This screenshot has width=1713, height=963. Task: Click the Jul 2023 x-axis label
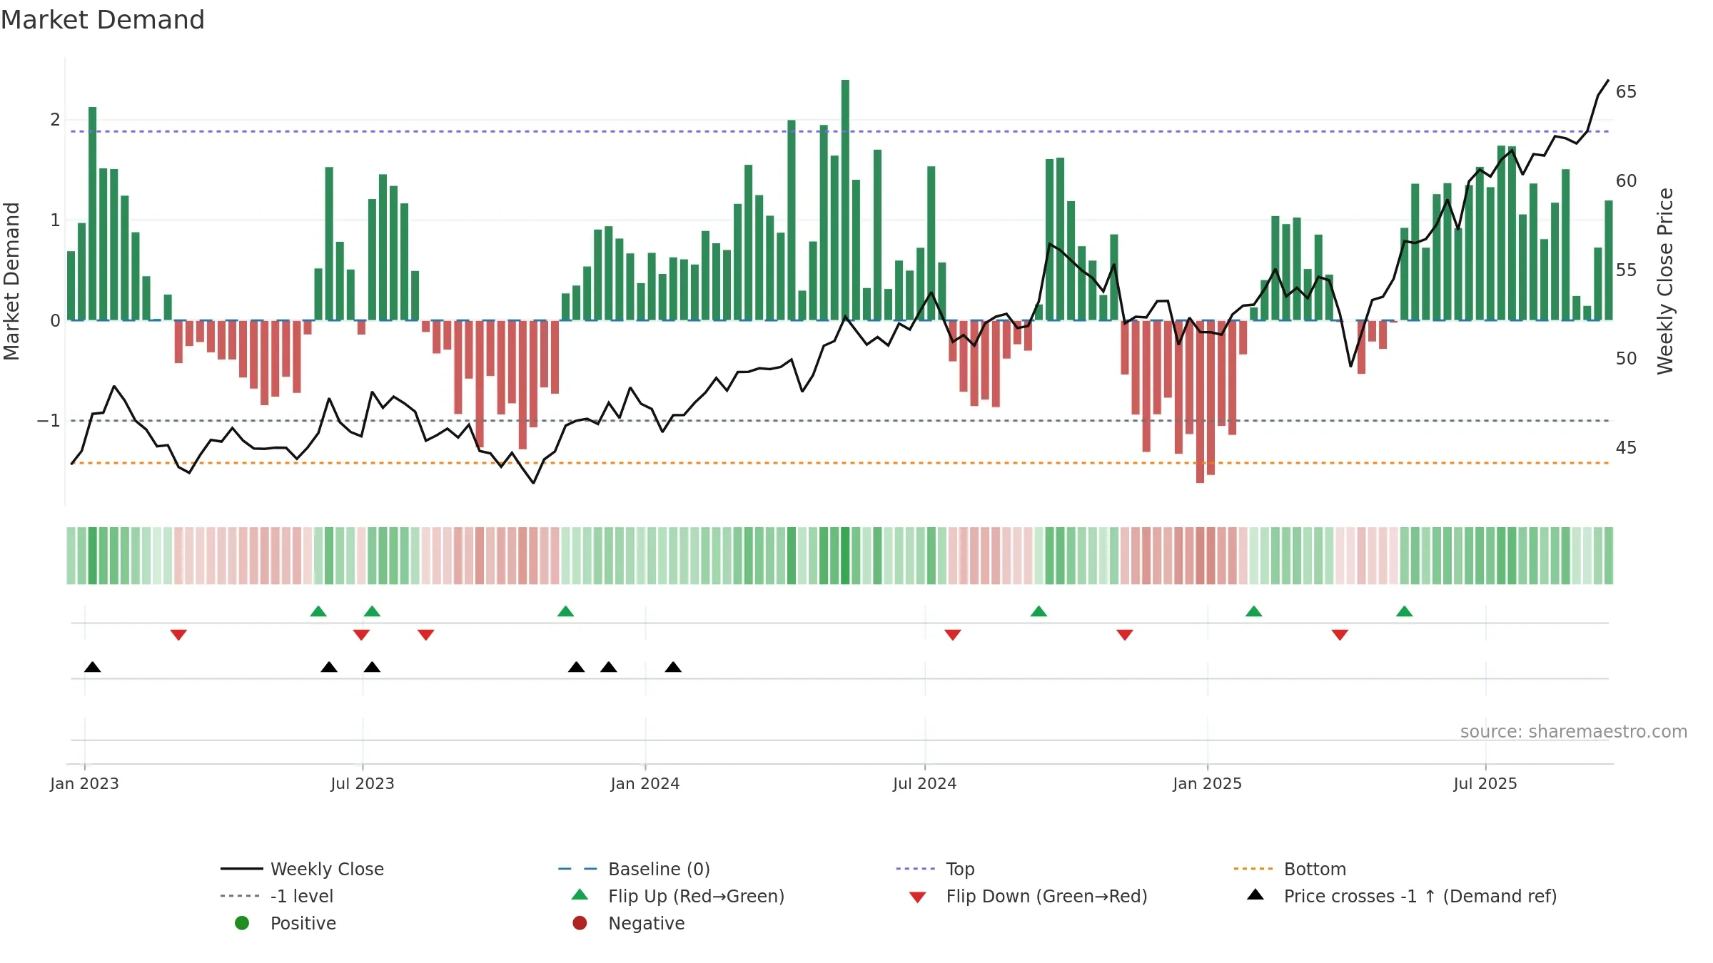(x=362, y=783)
